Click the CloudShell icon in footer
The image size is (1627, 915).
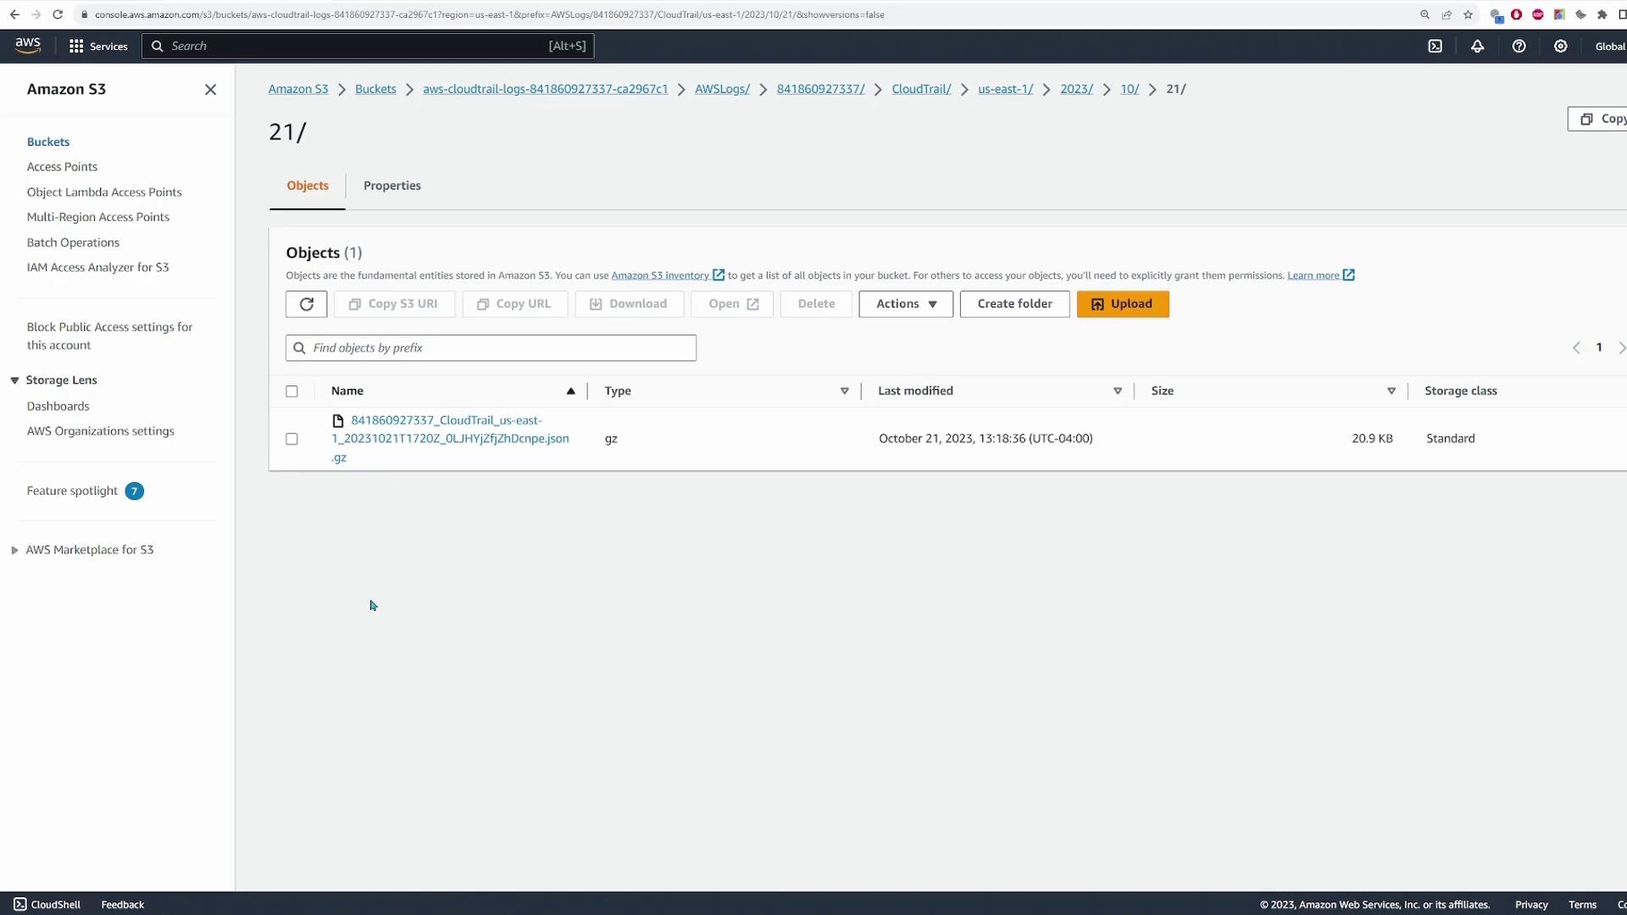(x=20, y=904)
